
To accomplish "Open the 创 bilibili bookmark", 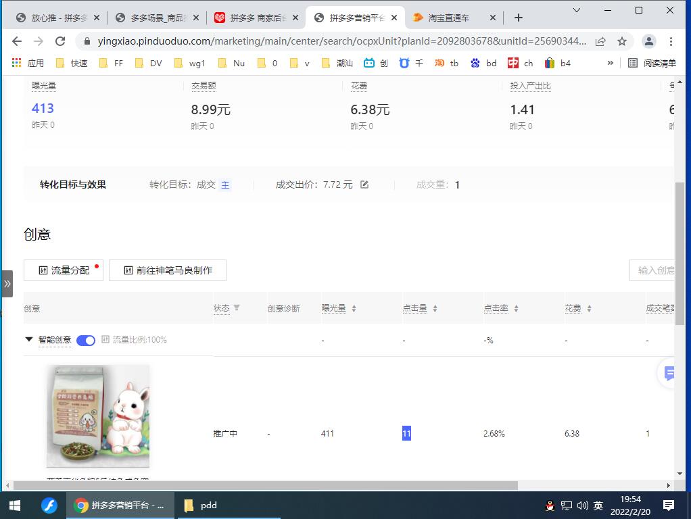I will [376, 63].
